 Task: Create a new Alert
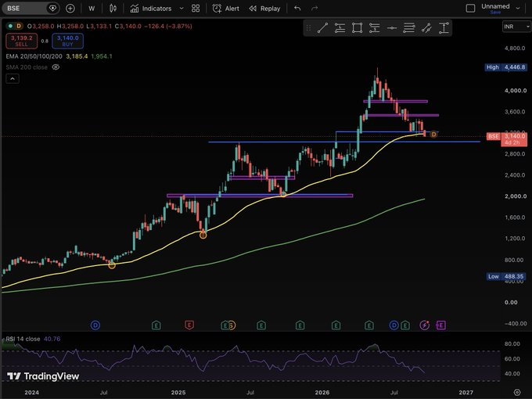[226, 9]
